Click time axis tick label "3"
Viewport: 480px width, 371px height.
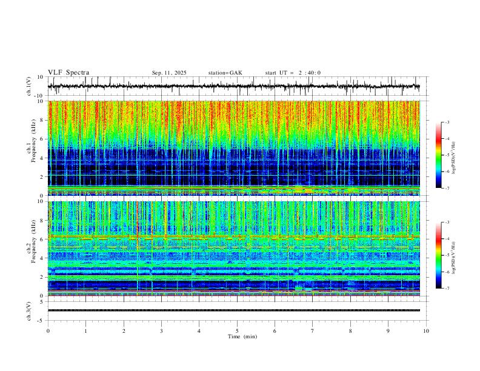coord(161,331)
